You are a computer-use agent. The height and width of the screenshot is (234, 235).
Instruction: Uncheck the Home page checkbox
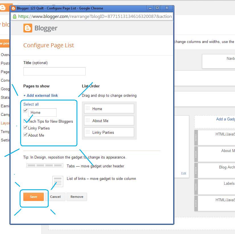point(25,110)
